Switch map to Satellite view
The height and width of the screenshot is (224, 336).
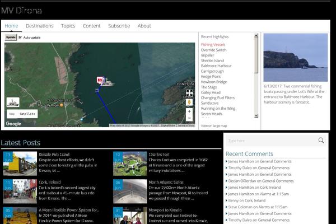click(x=27, y=114)
